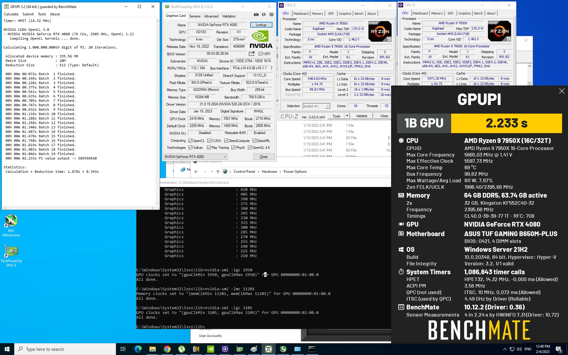
Task: Click the ENG language indicator
Action: click(x=528, y=349)
